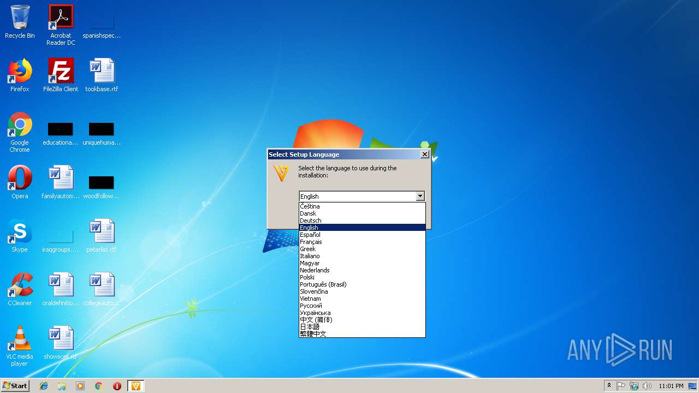Screen dimensions: 699x393
Task: Launch Opera browser shortcut
Action: pyautogui.click(x=20, y=182)
